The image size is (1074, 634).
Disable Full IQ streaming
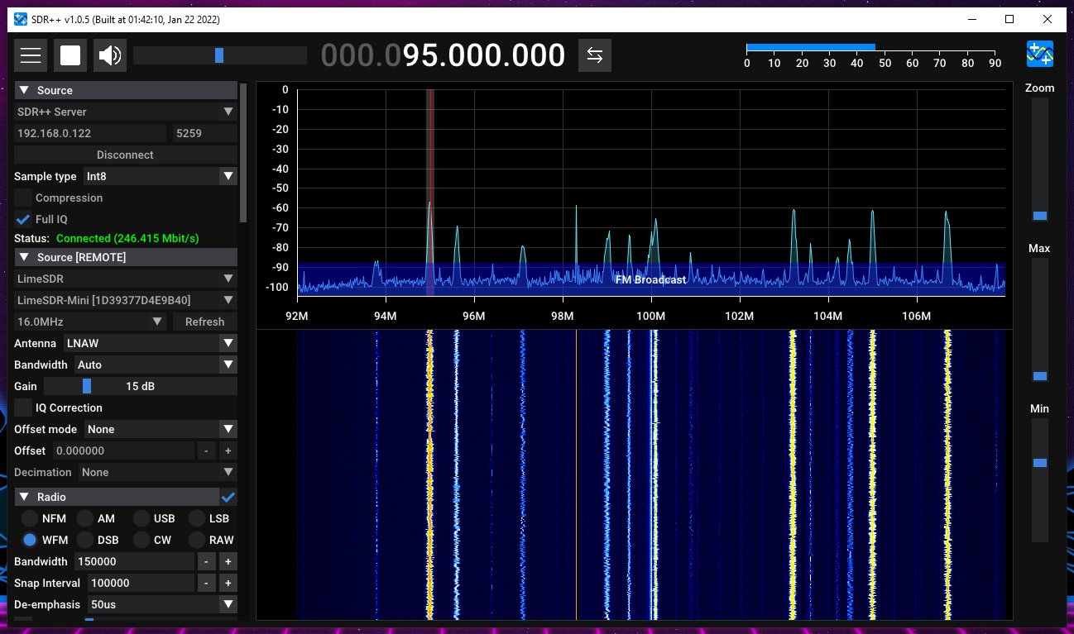pos(23,219)
